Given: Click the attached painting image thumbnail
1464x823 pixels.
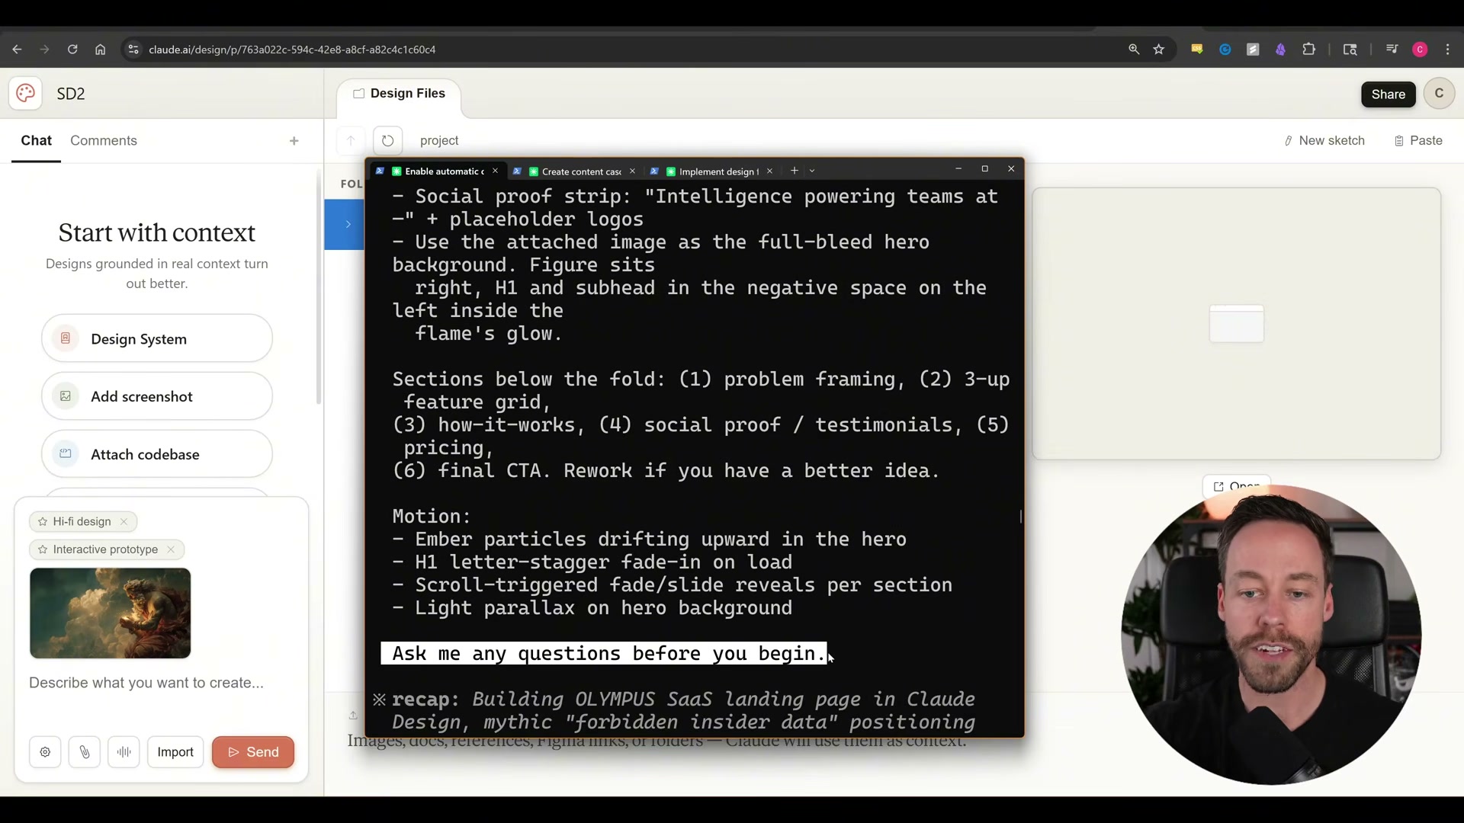Looking at the screenshot, I should point(110,613).
